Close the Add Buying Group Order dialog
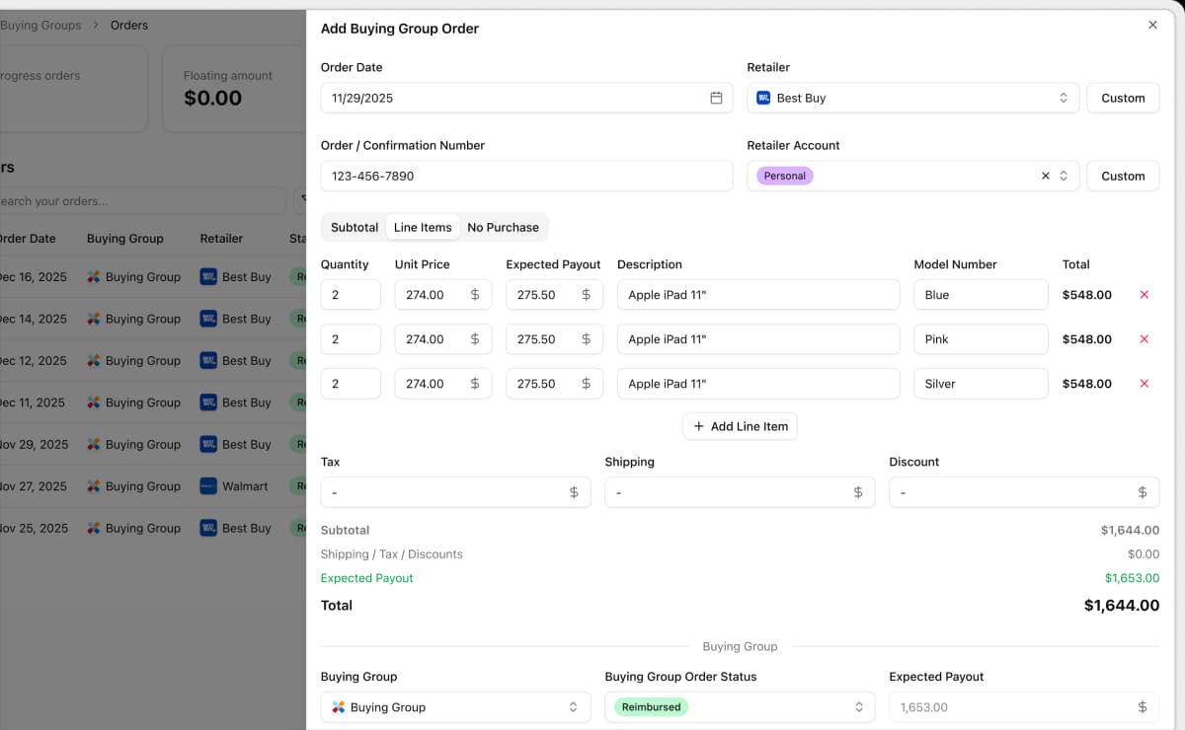The width and height of the screenshot is (1185, 730). (x=1152, y=26)
